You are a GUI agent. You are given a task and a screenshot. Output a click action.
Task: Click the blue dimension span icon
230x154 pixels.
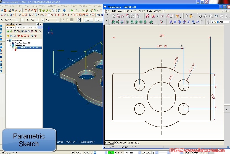click(x=216, y=16)
